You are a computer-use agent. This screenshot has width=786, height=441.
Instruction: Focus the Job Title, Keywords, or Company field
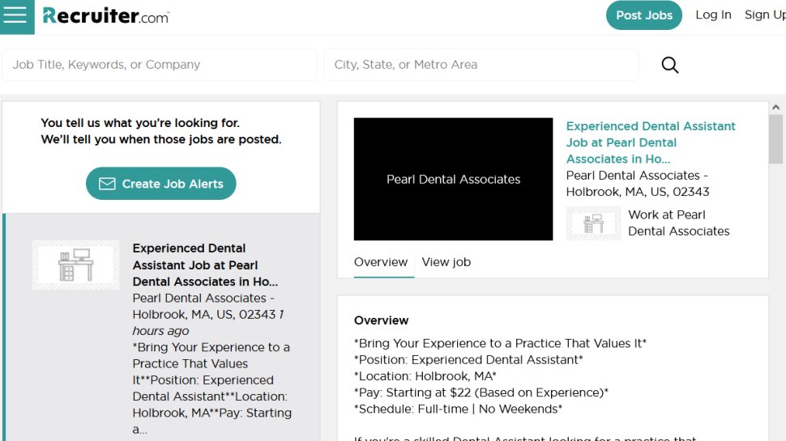coord(160,65)
